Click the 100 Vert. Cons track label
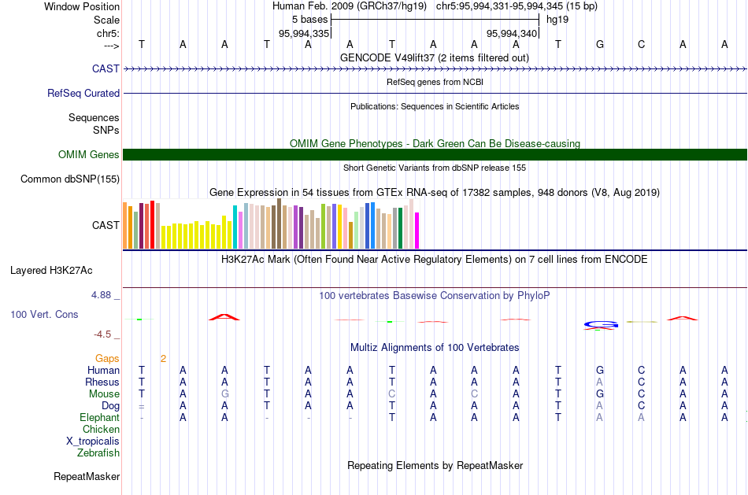Viewport: 748px width, 495px height. (44, 314)
